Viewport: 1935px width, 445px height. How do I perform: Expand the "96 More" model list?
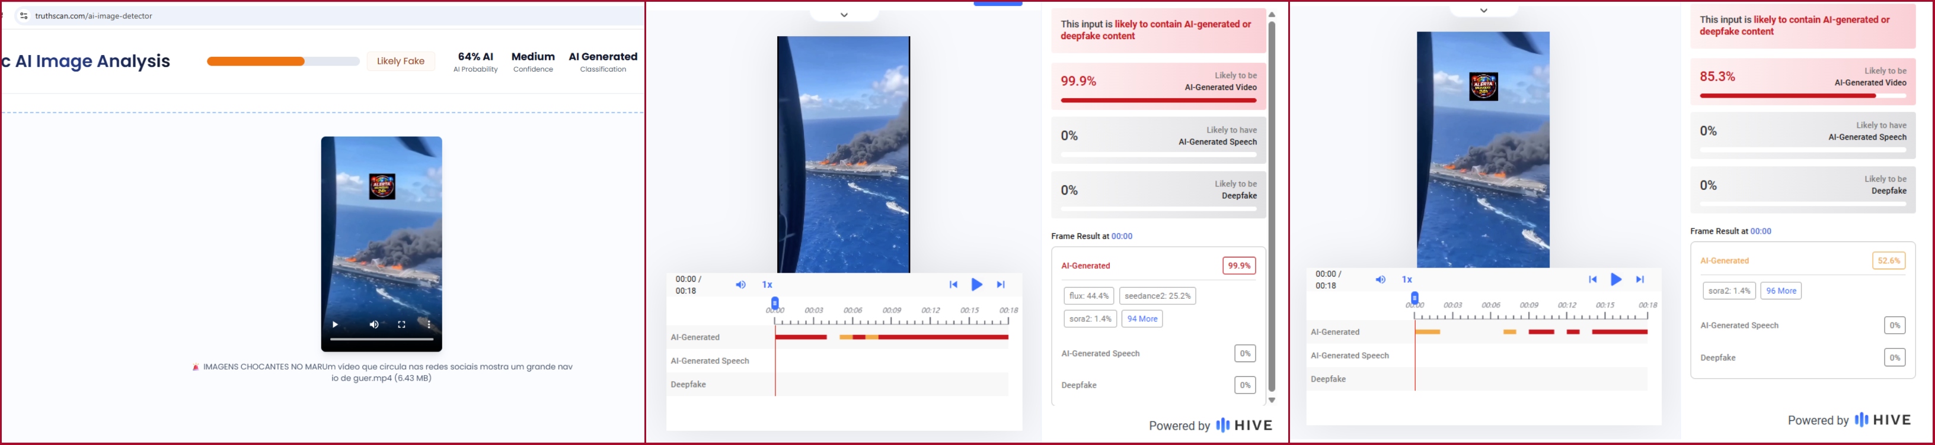coord(1781,291)
